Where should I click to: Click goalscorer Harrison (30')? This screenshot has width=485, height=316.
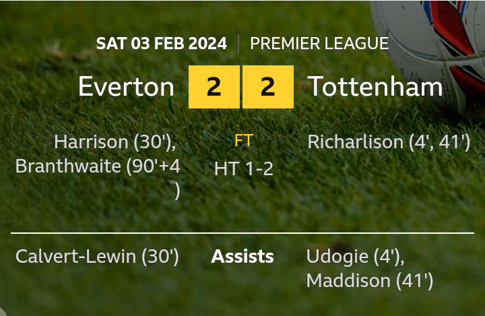click(115, 142)
